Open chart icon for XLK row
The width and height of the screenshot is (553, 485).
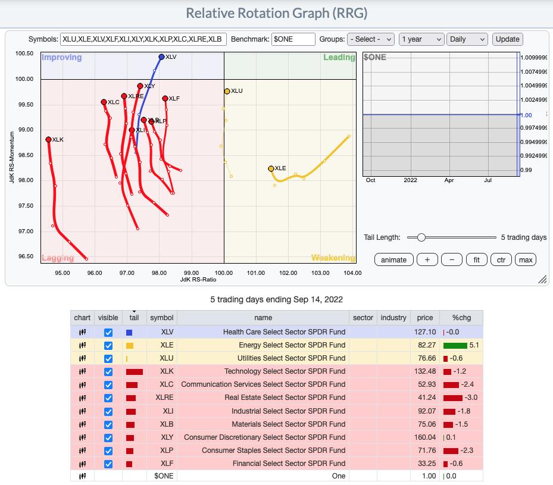click(x=82, y=371)
